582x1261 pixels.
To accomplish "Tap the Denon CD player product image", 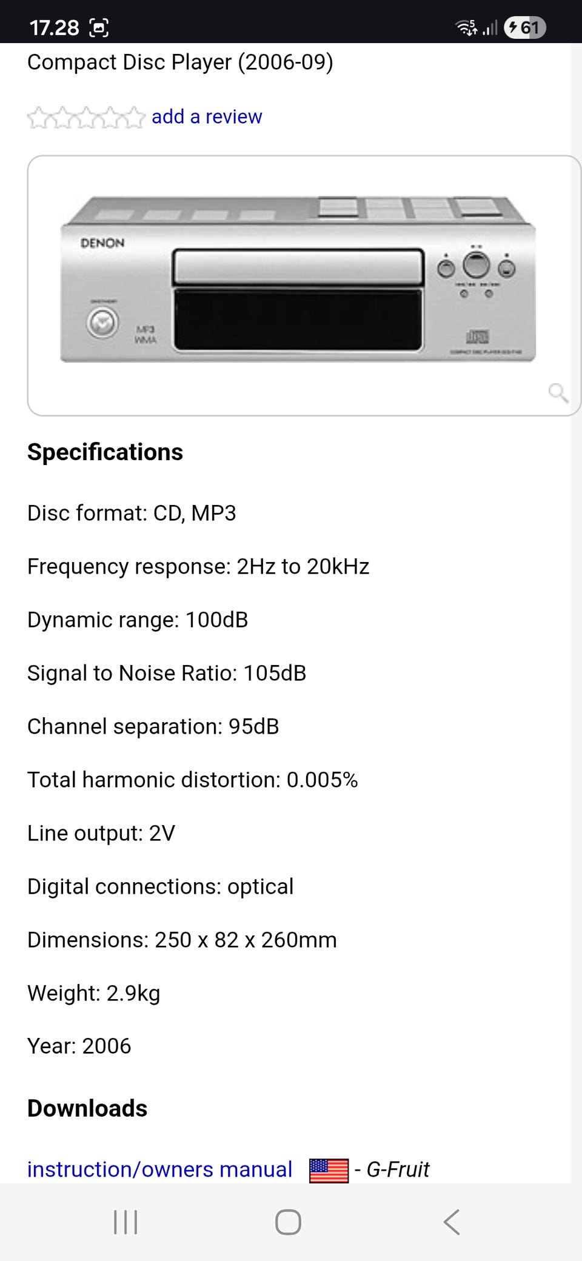I will (x=298, y=280).
